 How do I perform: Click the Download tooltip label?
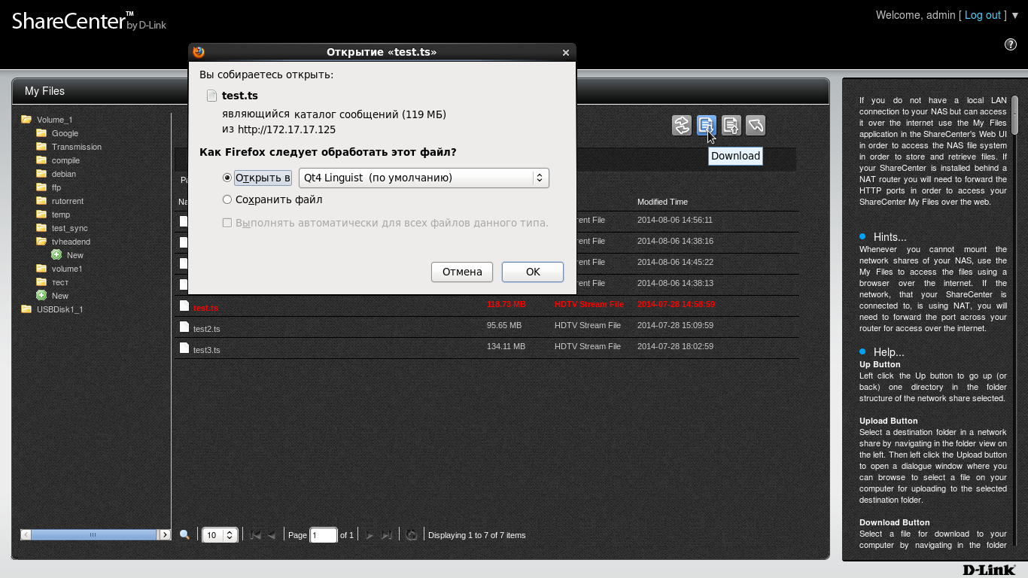[x=735, y=156]
